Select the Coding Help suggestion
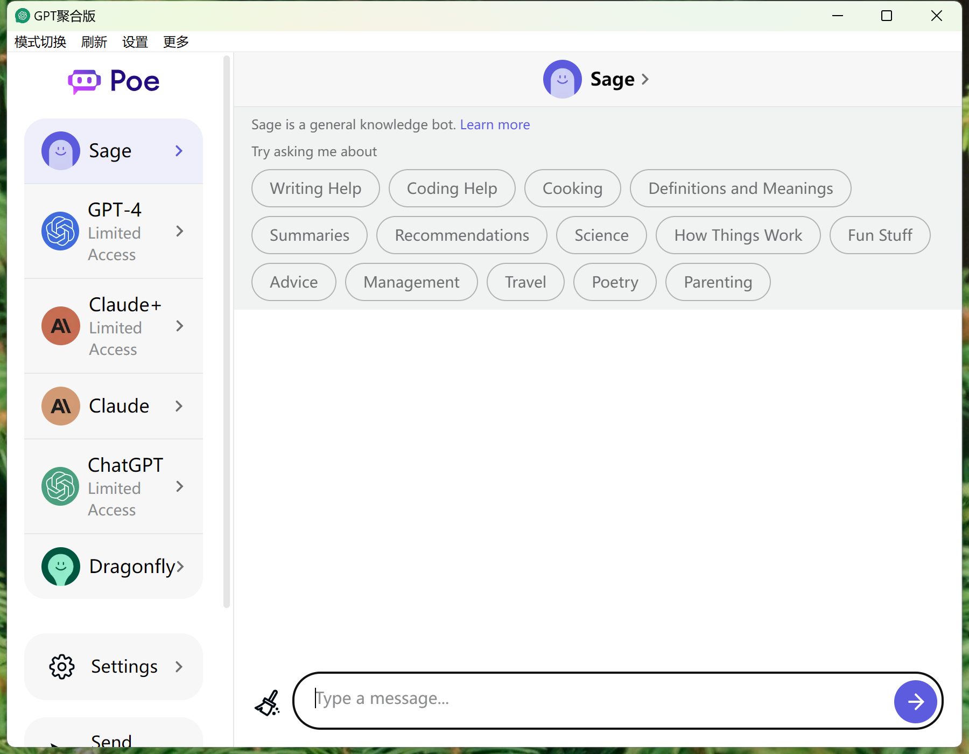Image resolution: width=969 pixels, height=754 pixels. click(x=452, y=188)
